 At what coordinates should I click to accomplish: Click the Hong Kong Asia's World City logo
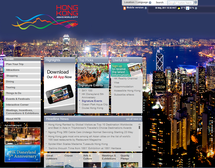pyautogui.click(x=45, y=17)
